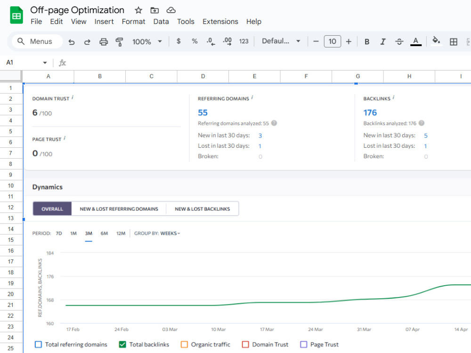Click help icon beside Referring domains analyzed

tap(274, 123)
